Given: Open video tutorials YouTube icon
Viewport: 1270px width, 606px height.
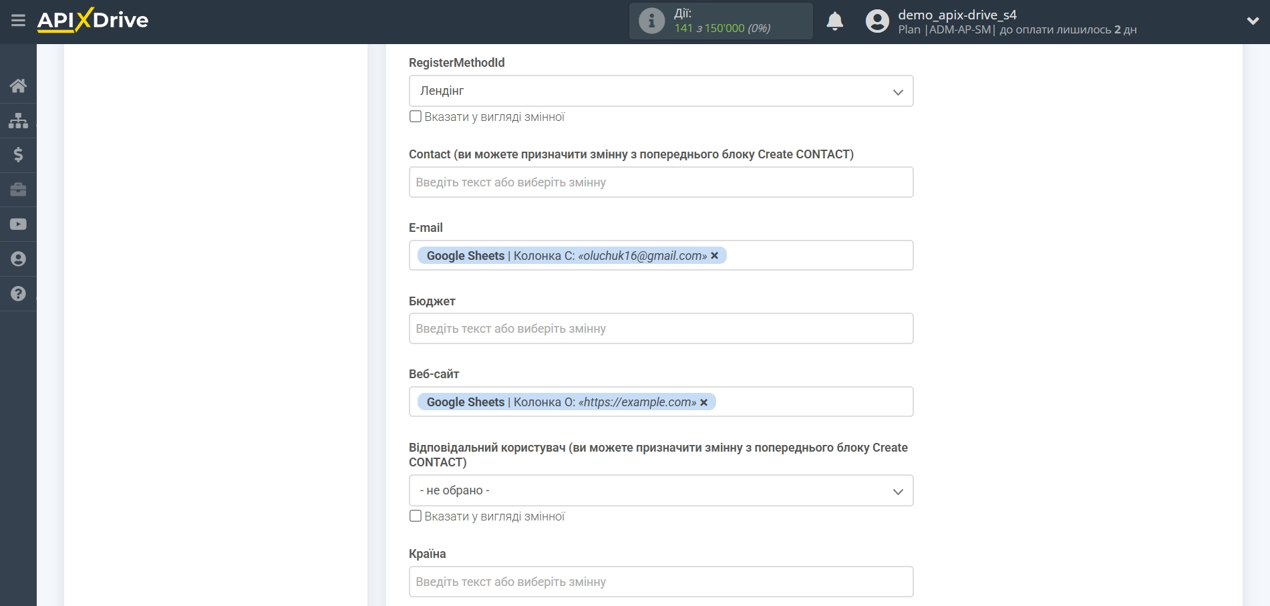Looking at the screenshot, I should coord(18,224).
